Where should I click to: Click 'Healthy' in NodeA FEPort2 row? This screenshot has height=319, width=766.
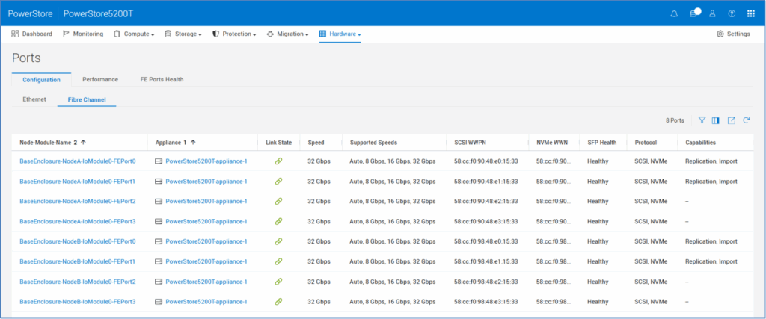pyautogui.click(x=598, y=202)
